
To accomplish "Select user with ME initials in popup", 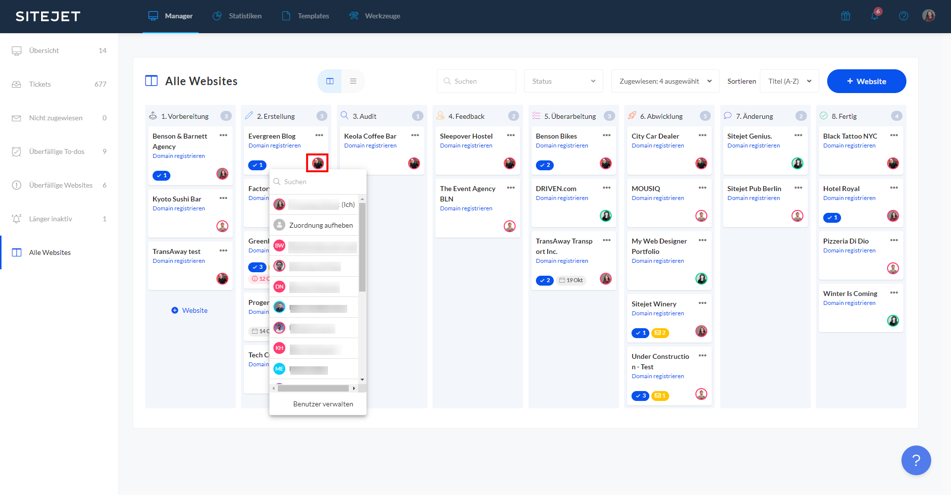I will pos(314,369).
